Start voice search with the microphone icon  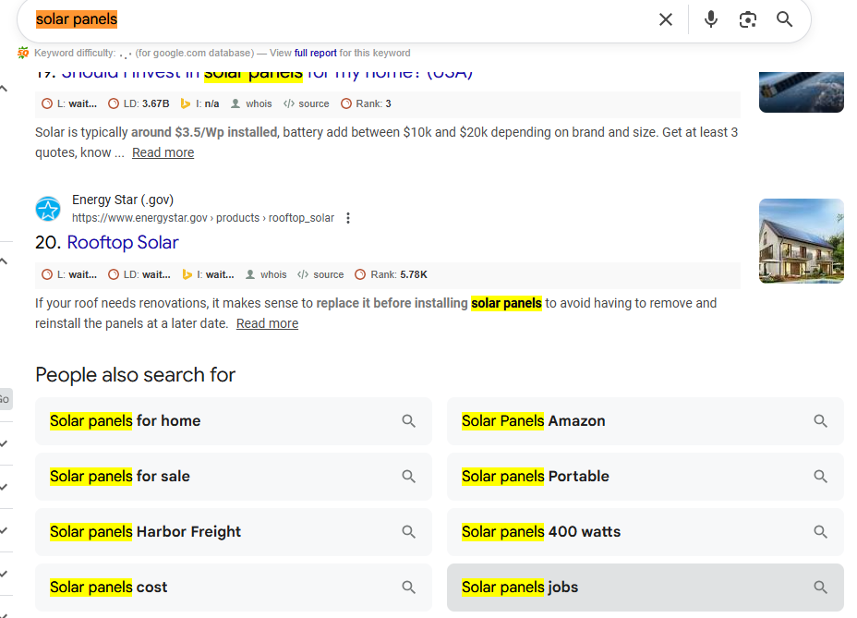710,19
